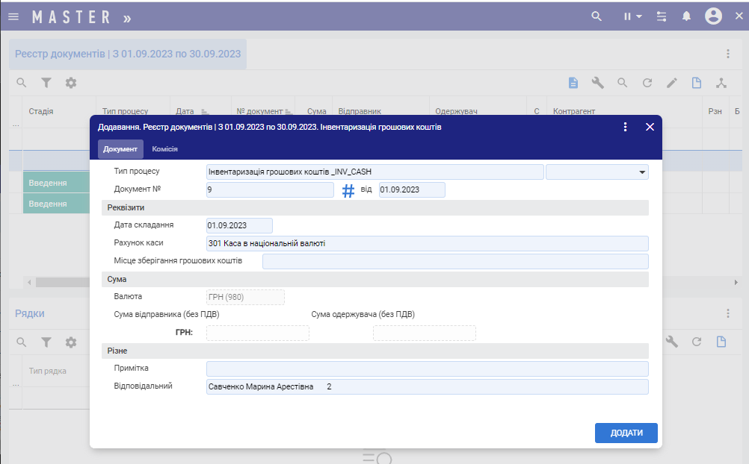Open the three-dot menu of Реєстр документів panel

[x=727, y=54]
